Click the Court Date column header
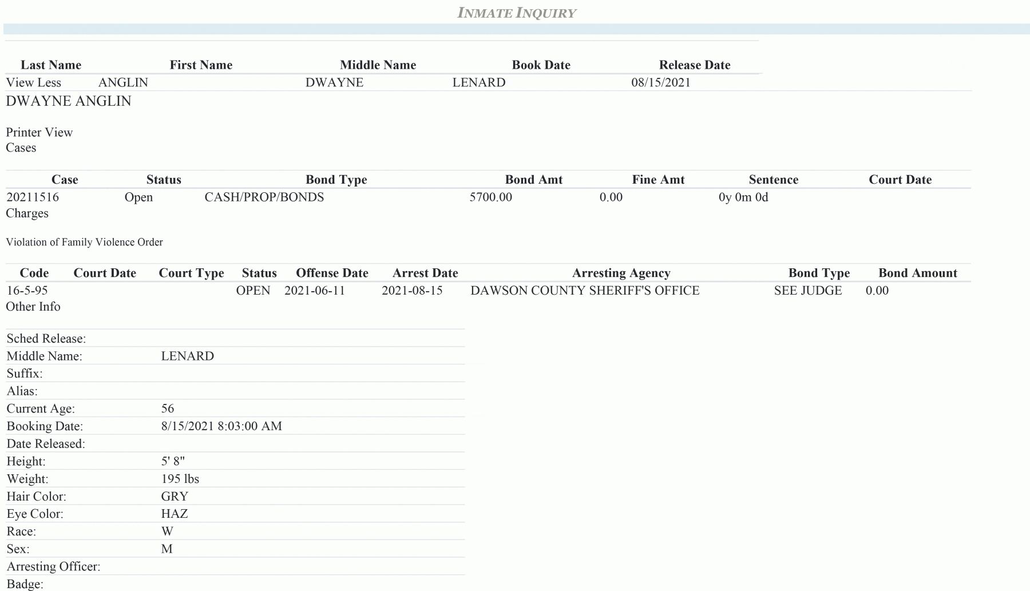The image size is (1030, 591). tap(900, 179)
